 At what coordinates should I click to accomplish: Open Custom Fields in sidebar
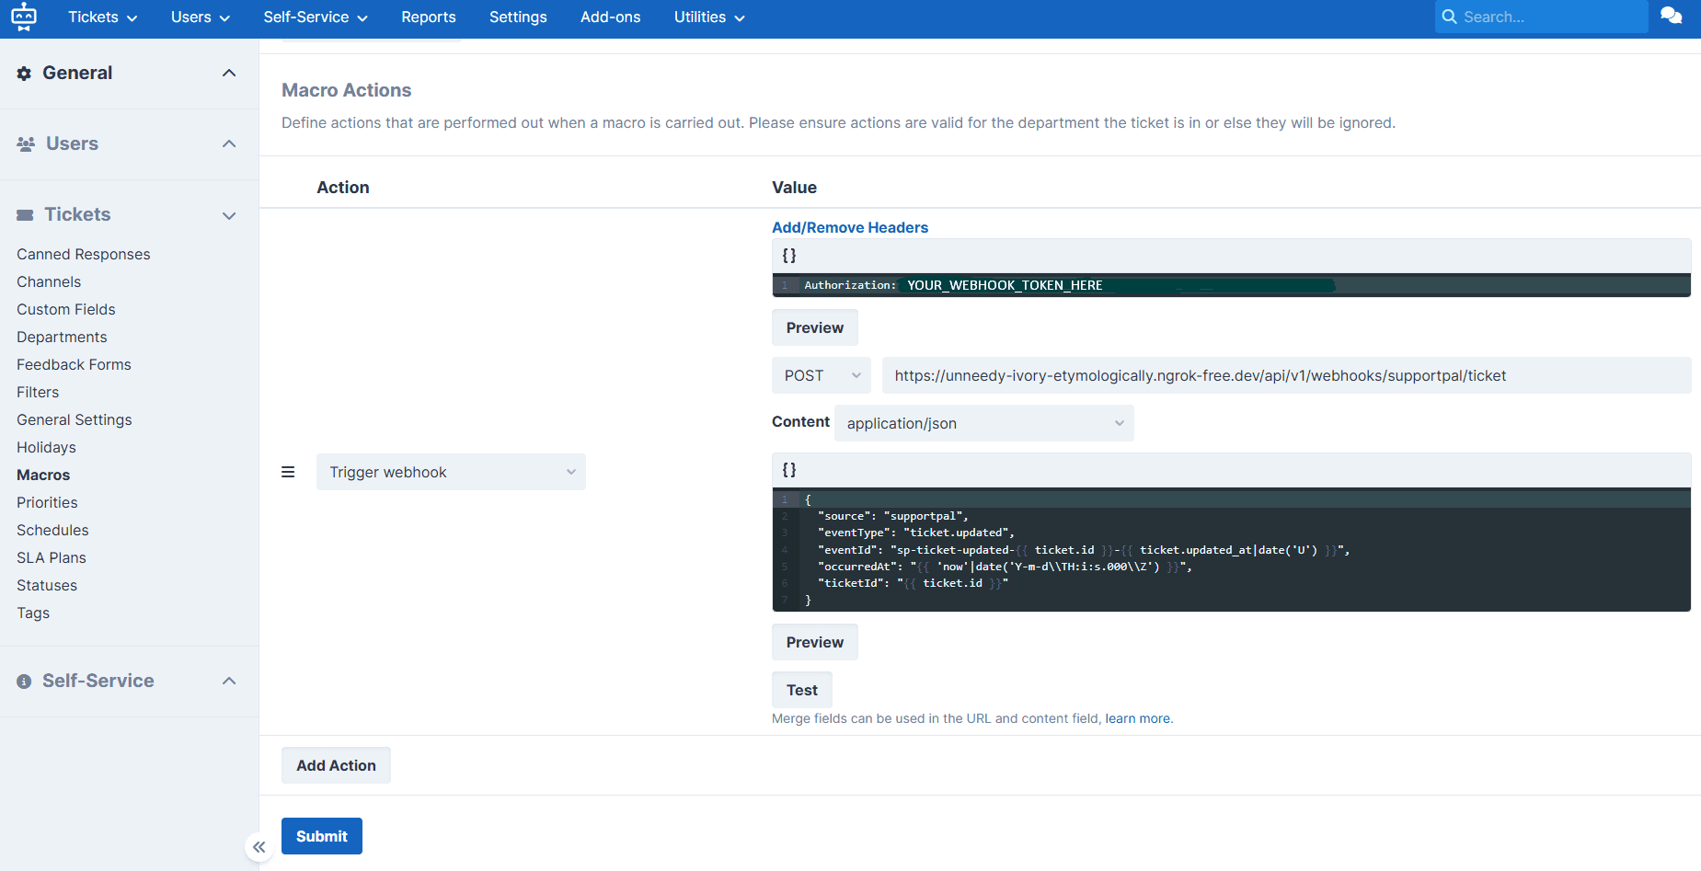pyautogui.click(x=66, y=309)
